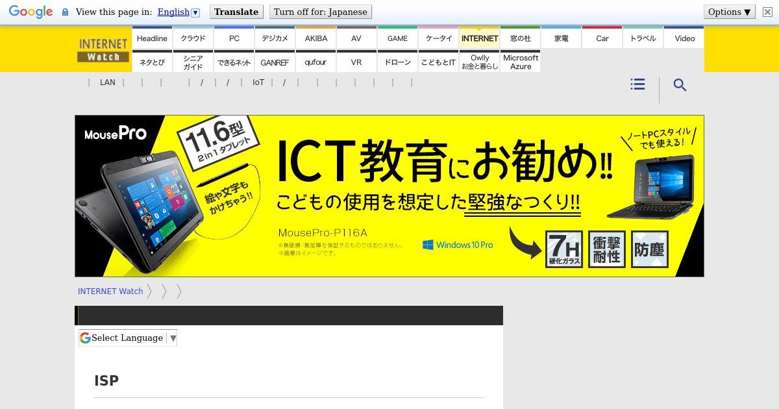Image resolution: width=779 pixels, height=409 pixels.
Task: Click the IoT category link
Action: (258, 82)
